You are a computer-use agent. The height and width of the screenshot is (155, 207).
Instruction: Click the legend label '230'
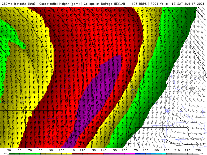click(x=198, y=150)
